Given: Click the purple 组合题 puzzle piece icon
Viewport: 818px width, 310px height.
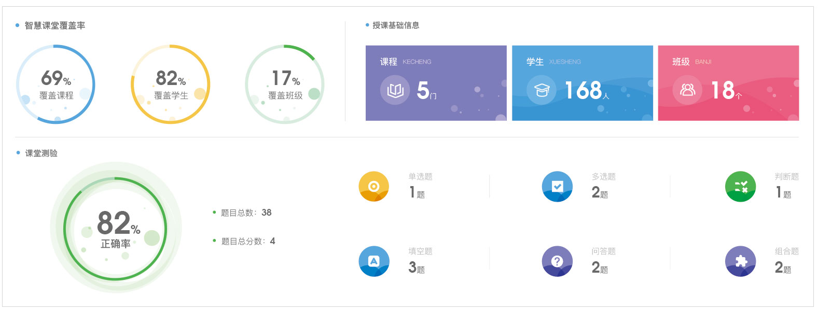Looking at the screenshot, I should [x=741, y=261].
